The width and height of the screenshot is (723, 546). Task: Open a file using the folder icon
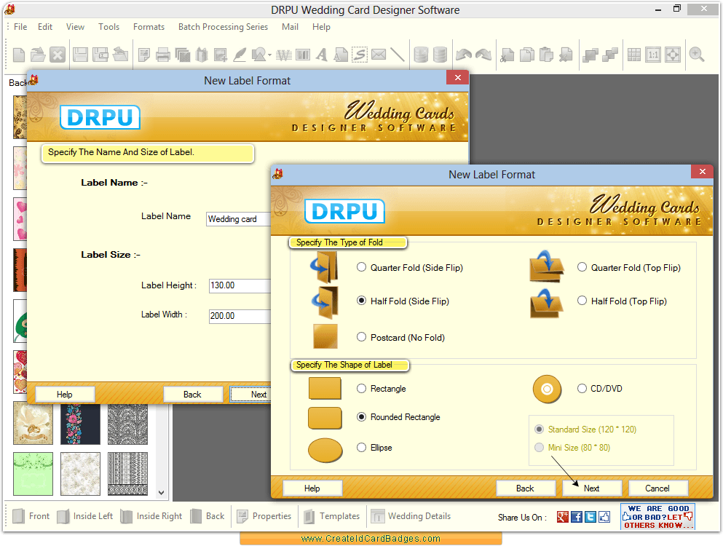pyautogui.click(x=38, y=55)
